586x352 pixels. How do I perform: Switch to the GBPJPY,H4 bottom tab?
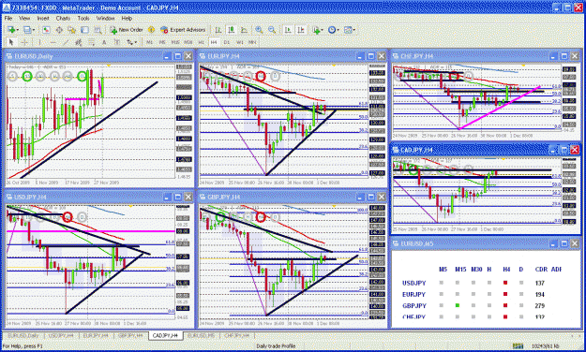[x=130, y=335]
